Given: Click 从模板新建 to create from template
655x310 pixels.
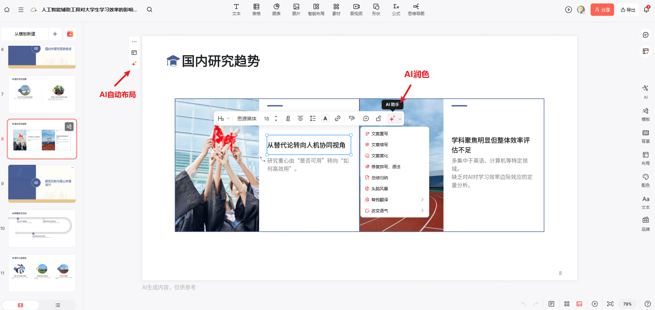Looking at the screenshot, I should tap(24, 34).
